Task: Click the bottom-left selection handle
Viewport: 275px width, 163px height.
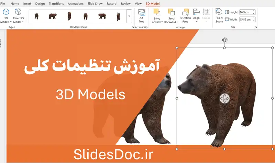Action: coord(177,149)
